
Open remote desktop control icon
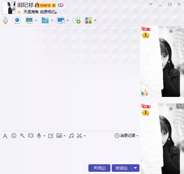click(x=61, y=20)
